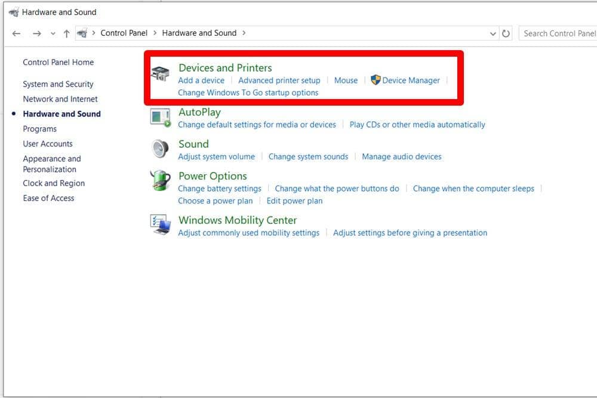Choose Adjust system volume link
This screenshot has width=597, height=398.
tap(216, 156)
